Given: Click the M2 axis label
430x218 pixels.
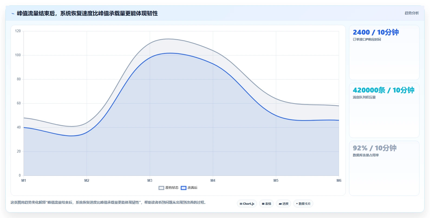Looking at the screenshot, I should pyautogui.click(x=87, y=180).
